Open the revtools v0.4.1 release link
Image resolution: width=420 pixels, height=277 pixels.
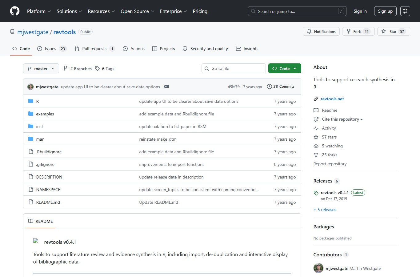[x=335, y=193]
